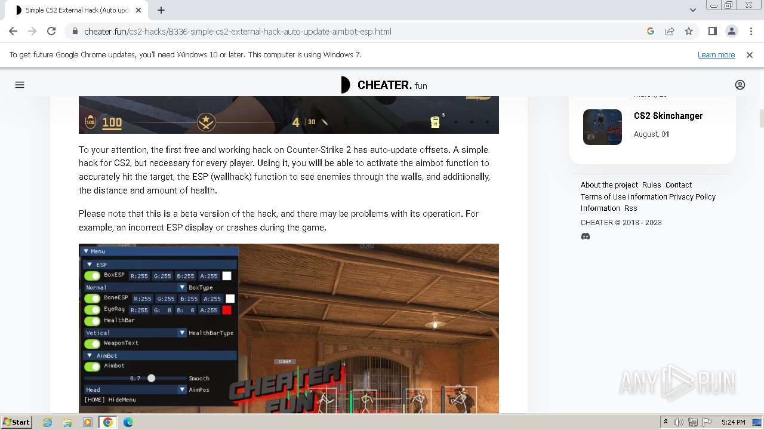Click the volume tray icon

[679, 422]
